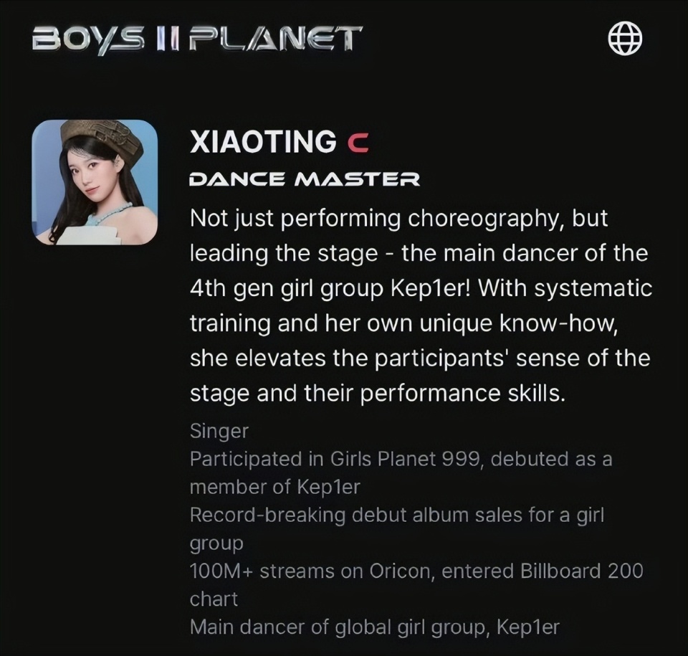Open the globe language selector icon
This screenshot has height=656, width=688.
coord(625,39)
